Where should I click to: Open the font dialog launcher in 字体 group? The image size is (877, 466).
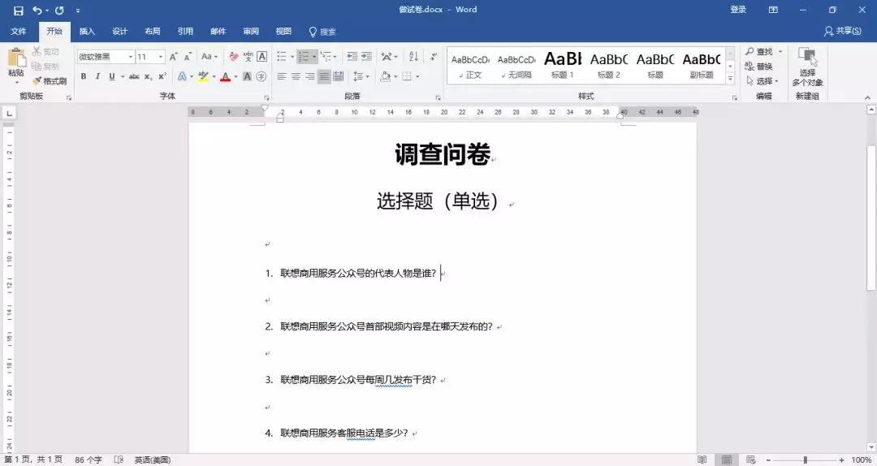pos(267,97)
